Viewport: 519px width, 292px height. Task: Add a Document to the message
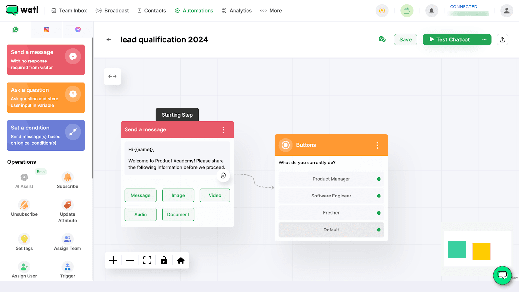point(178,215)
